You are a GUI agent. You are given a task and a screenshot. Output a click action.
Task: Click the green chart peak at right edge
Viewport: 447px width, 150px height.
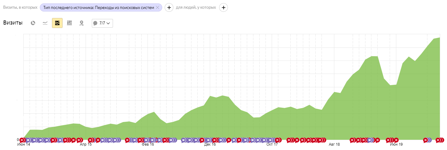(x=439, y=38)
